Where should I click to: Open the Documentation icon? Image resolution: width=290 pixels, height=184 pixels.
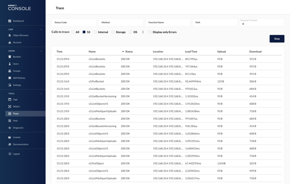point(10,144)
